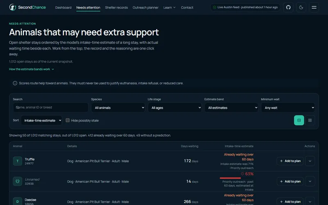Open the Outreach planner tab
Screen dimensions: 328x205
pyautogui.click(x=146, y=7)
